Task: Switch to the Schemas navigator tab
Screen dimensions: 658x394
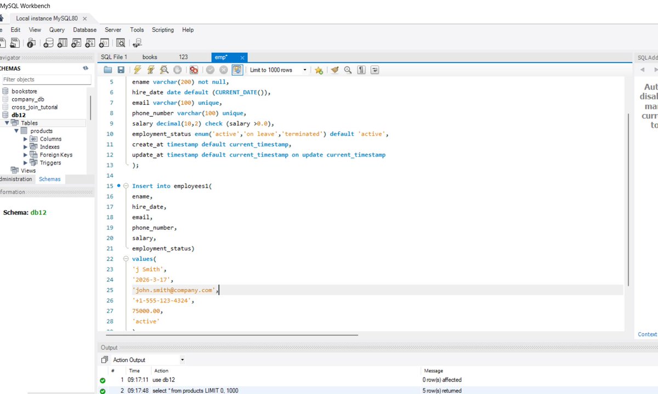Action: 50,179
